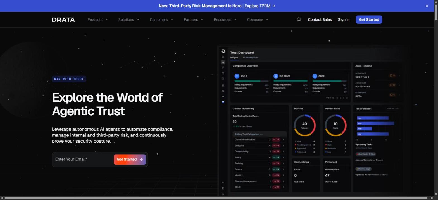Expand the Training row chevron
The height and width of the screenshot is (200, 438).
284,163
